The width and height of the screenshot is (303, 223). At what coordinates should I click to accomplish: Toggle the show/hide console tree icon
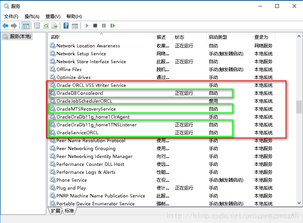pos(26,26)
